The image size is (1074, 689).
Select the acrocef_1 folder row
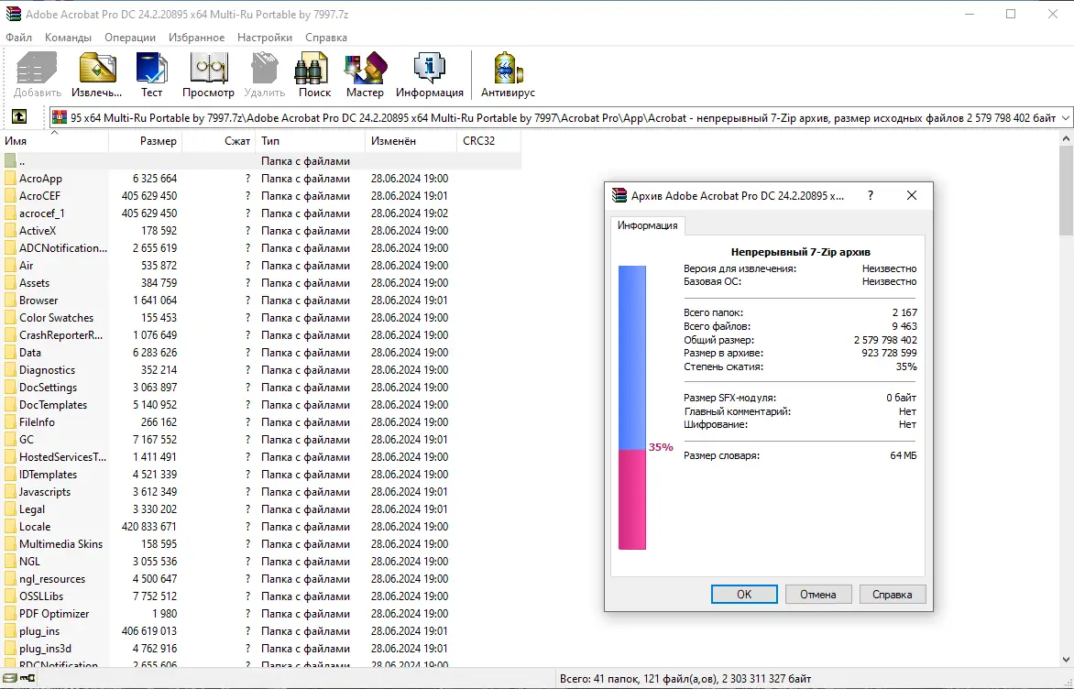click(x=260, y=213)
